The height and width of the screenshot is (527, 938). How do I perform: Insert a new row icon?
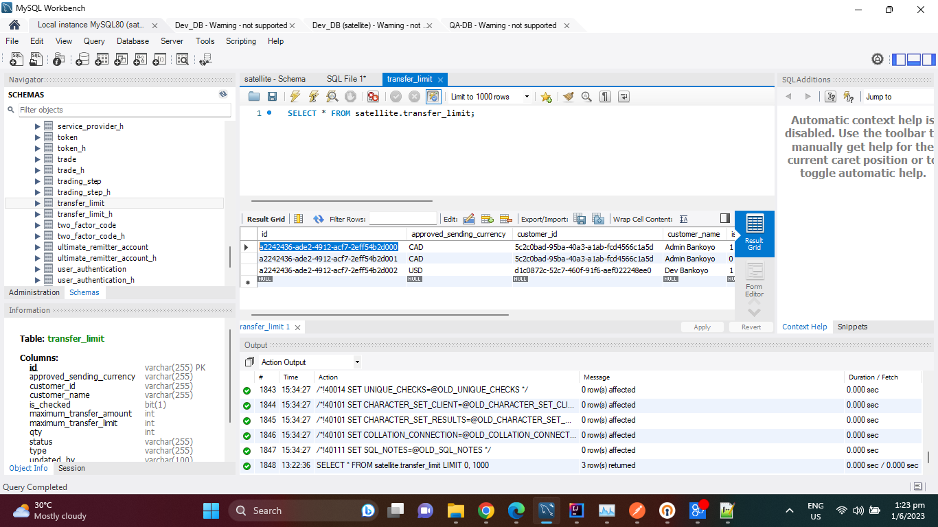pos(488,219)
